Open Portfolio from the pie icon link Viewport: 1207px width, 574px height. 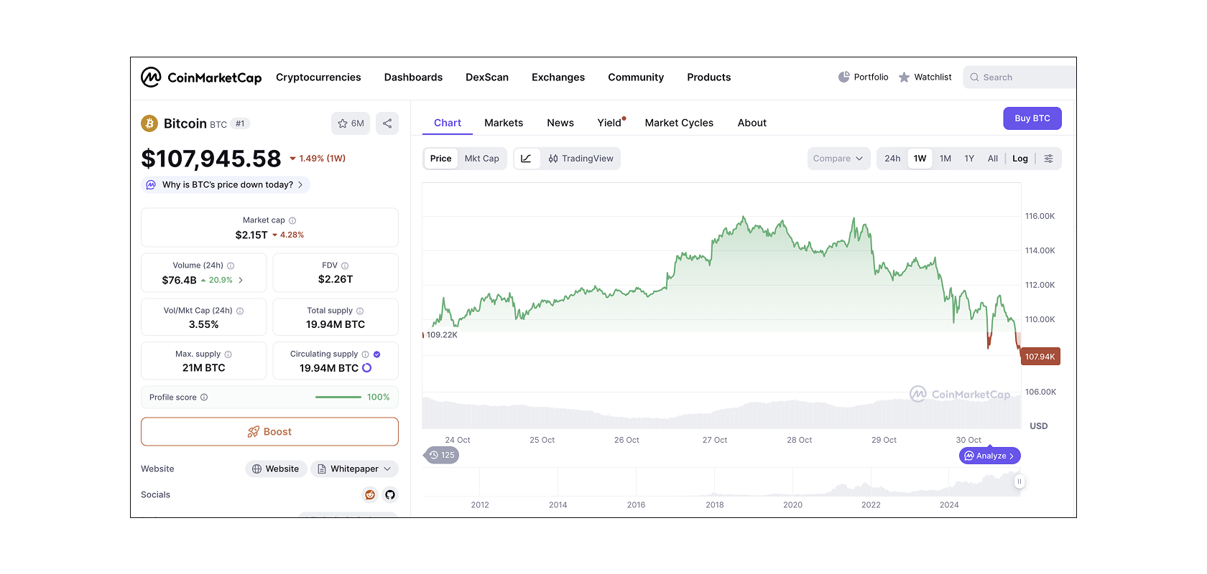coord(863,77)
